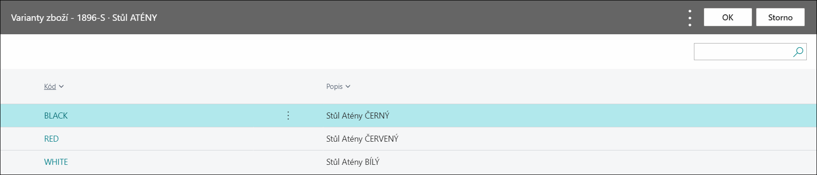Expand the chevron next to Kód
817x175 pixels.
[62, 87]
